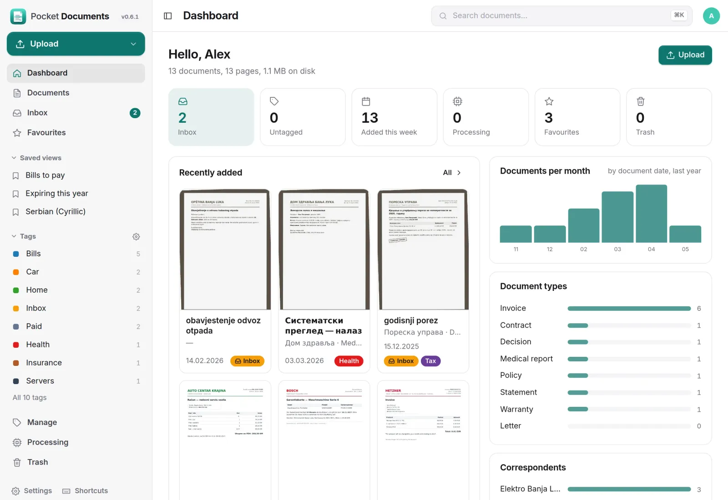728x500 pixels.
Task: Open the tag settings gear icon
Action: pos(136,236)
